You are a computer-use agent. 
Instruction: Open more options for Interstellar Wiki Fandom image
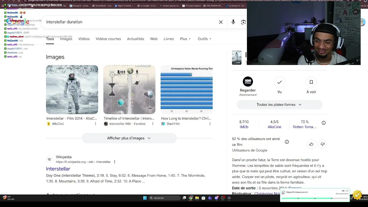tap(153, 124)
